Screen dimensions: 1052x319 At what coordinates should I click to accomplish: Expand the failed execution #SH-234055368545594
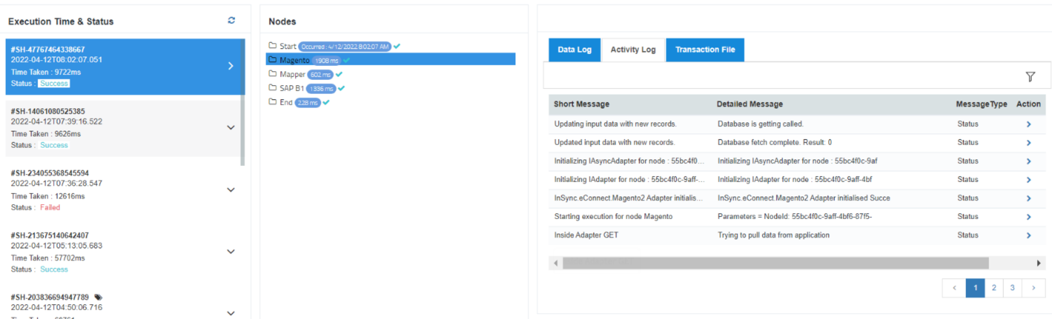[x=231, y=190]
